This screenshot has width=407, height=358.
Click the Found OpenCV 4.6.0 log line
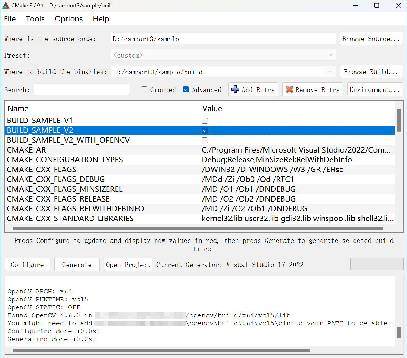click(149, 315)
